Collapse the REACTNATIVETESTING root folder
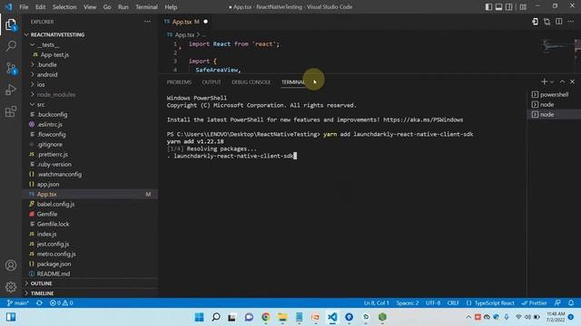 click(57, 34)
